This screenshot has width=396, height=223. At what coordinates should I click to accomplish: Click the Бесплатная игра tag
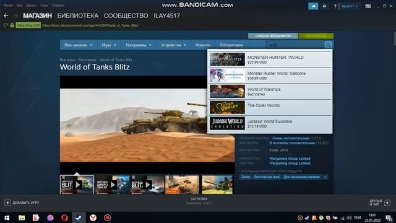point(267,177)
